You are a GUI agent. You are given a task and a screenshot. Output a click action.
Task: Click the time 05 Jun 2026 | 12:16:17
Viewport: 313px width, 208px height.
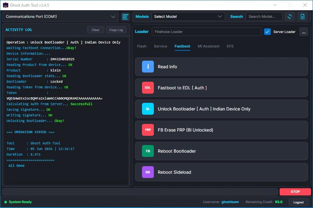(52, 149)
